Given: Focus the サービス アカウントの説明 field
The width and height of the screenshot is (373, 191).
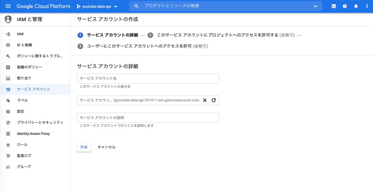Looking at the screenshot, I should 148,118.
